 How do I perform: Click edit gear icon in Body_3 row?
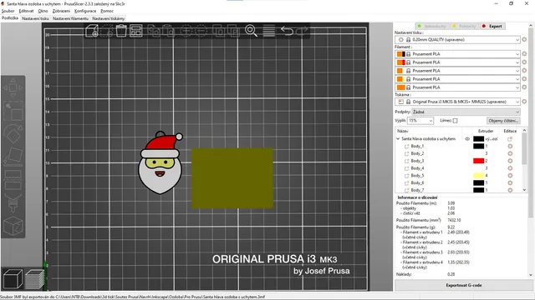pyautogui.click(x=510, y=161)
